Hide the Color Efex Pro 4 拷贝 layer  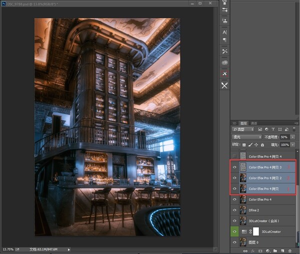234,189
